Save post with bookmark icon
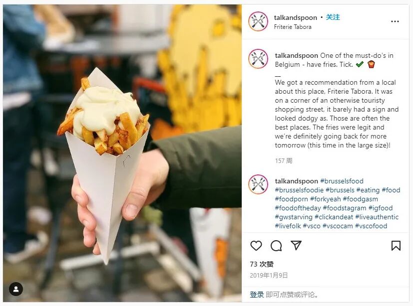The image size is (413, 306). click(396, 246)
